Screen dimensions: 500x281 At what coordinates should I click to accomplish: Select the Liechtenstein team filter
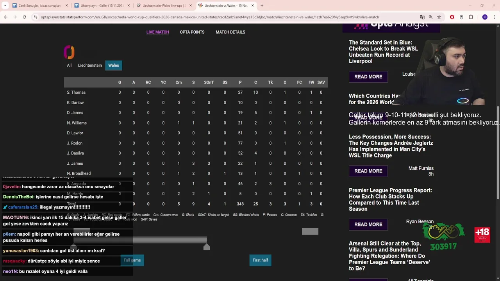click(90, 65)
